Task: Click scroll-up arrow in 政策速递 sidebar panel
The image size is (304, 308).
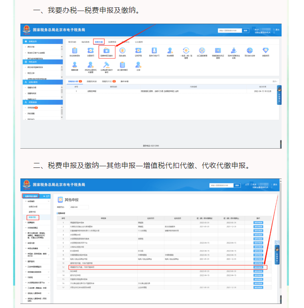Action: (62, 108)
